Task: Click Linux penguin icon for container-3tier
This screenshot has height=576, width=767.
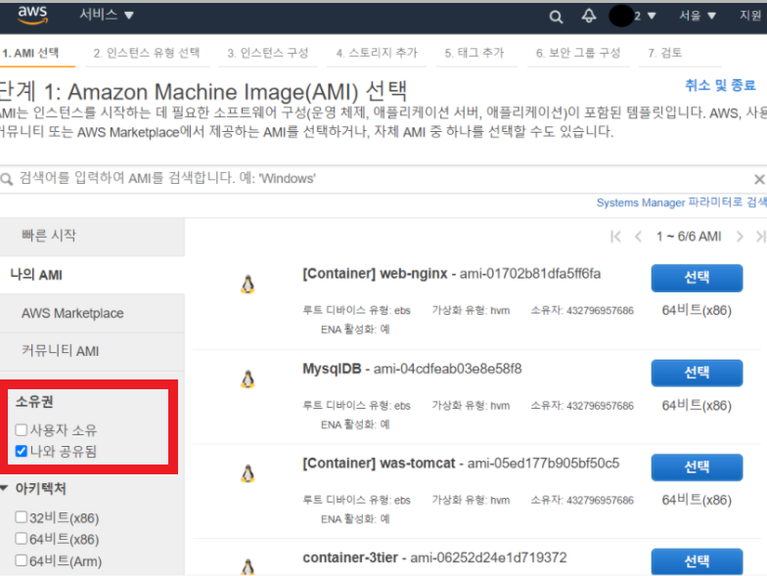Action: pyautogui.click(x=248, y=567)
